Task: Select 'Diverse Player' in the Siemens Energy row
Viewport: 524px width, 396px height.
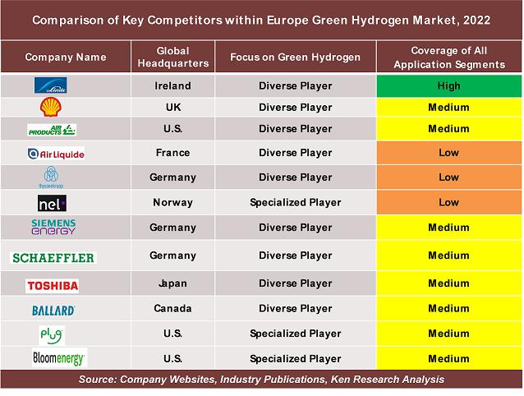Action: click(x=296, y=228)
